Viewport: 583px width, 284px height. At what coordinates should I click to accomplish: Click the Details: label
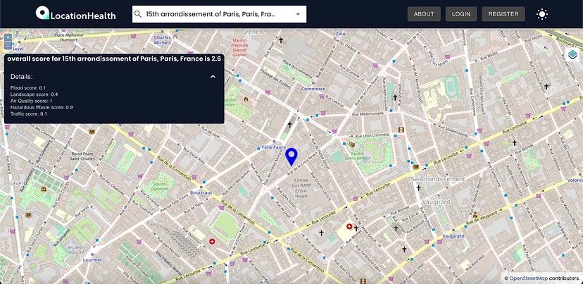pos(22,77)
